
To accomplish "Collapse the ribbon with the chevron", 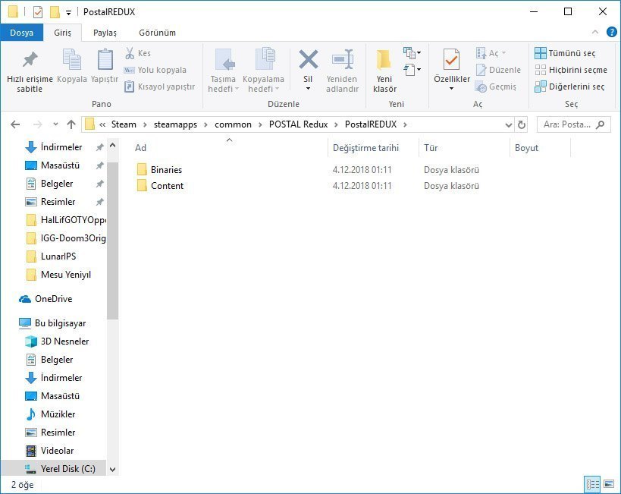I will 595,32.
